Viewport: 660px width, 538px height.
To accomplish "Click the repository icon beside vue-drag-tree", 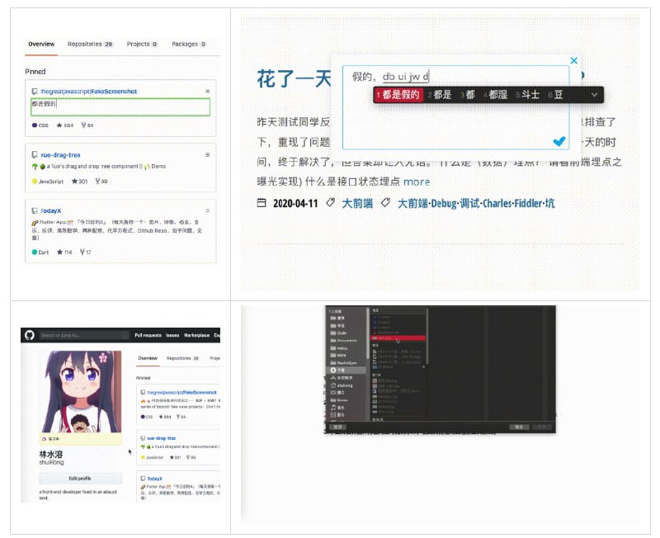I will 33,153.
